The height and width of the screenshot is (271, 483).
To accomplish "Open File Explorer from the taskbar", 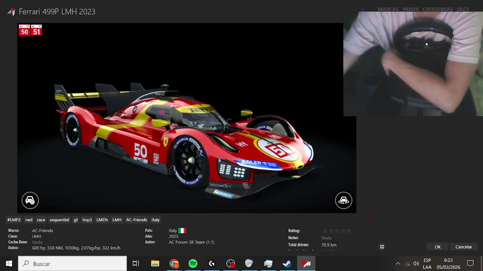I will coord(155,263).
